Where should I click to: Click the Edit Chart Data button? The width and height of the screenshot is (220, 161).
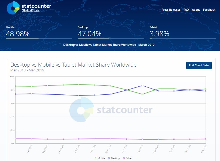click(199, 65)
